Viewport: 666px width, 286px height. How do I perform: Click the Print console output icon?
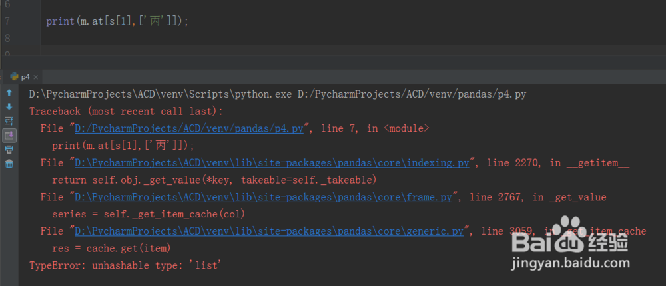point(9,150)
